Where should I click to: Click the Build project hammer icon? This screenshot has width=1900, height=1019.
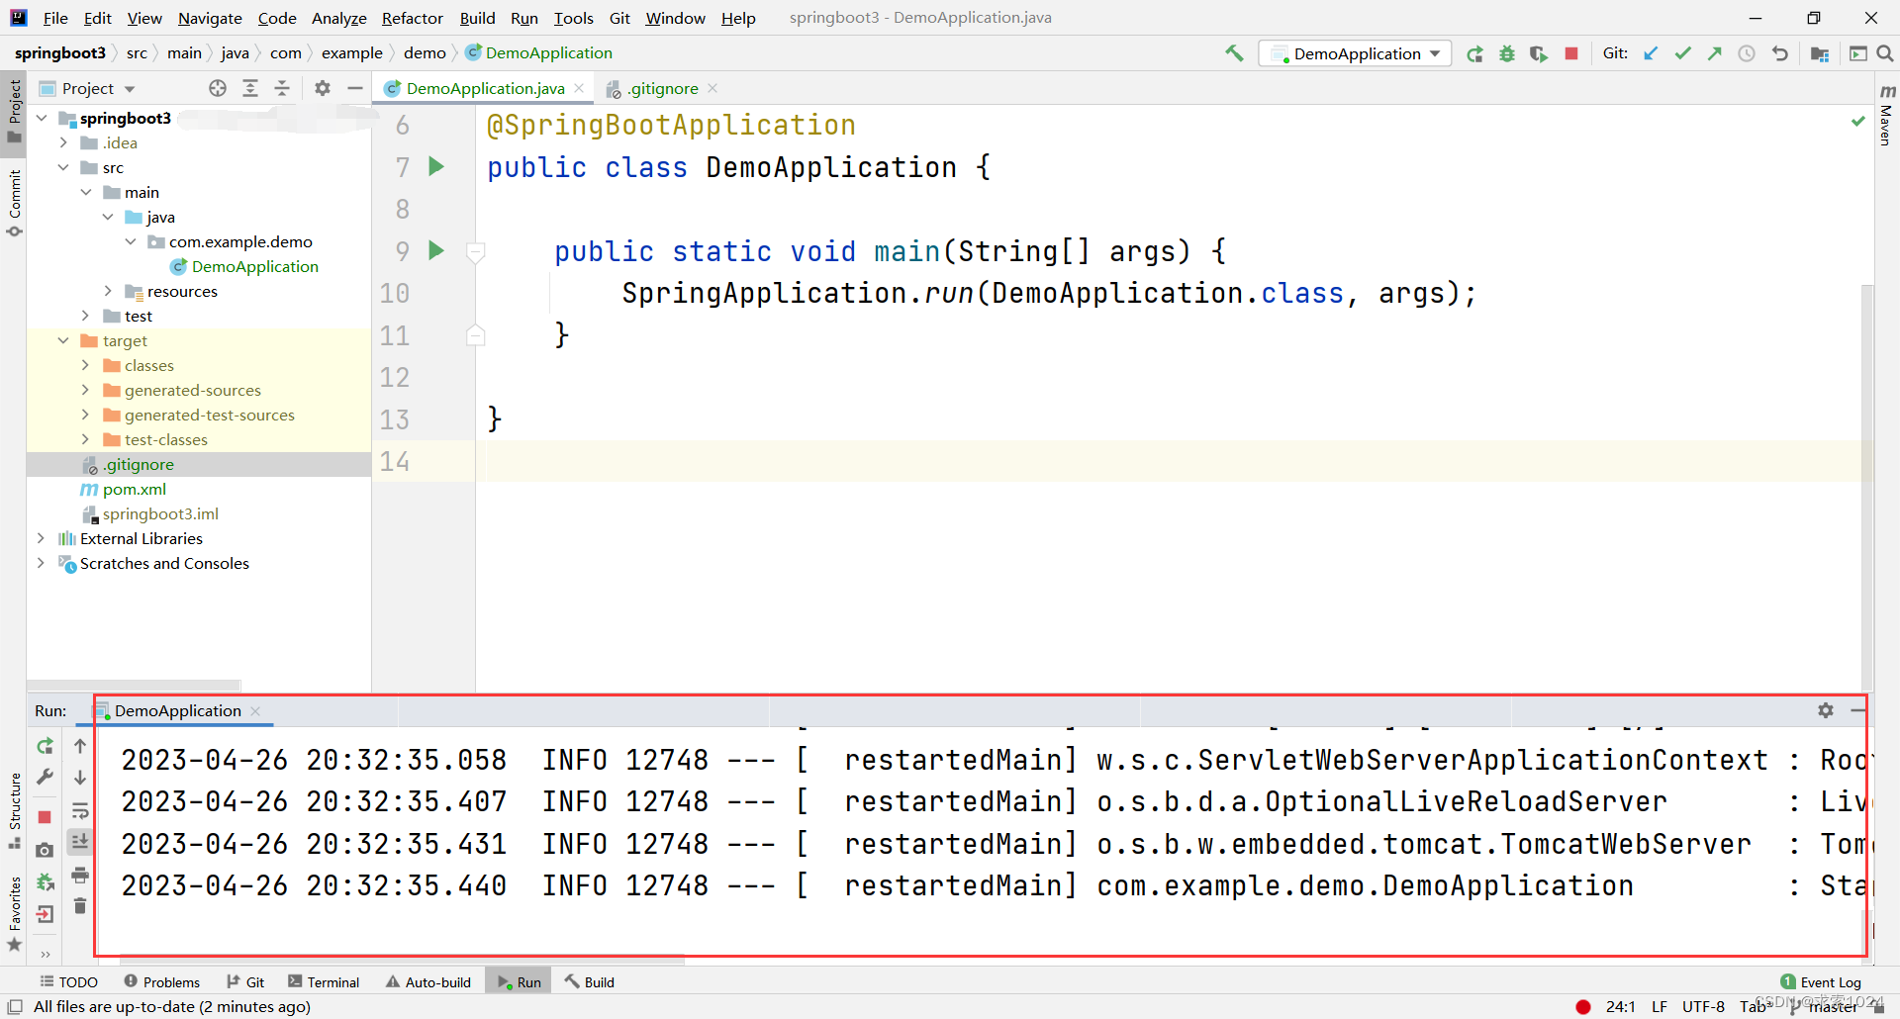pyautogui.click(x=1234, y=53)
